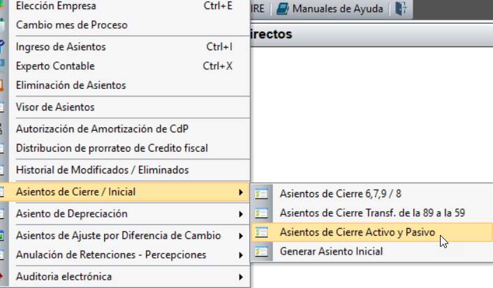Open Manuales de Ayuda book icon
The image size is (493, 288).
point(283,8)
